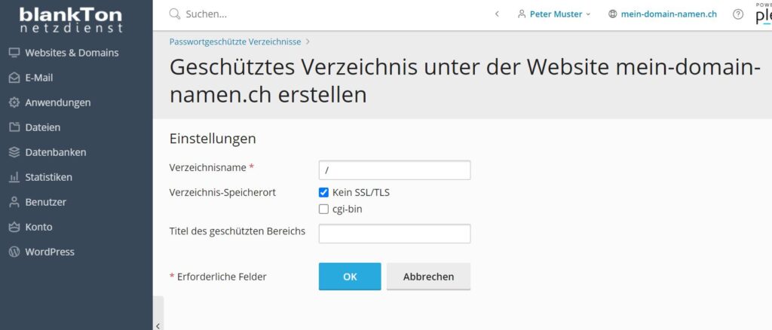Click the Abbrechen button
This screenshot has height=330, width=772.
[428, 277]
